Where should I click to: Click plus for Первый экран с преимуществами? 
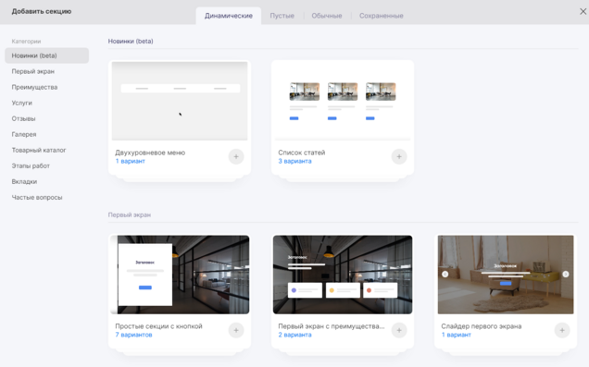click(399, 330)
